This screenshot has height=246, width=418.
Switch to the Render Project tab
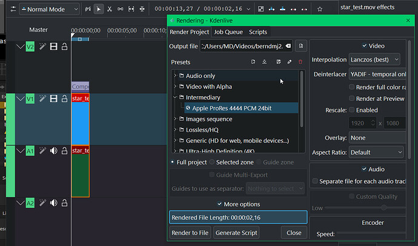click(189, 32)
